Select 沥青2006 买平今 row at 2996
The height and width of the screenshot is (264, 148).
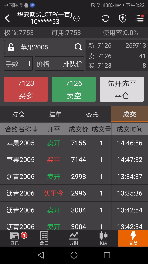tap(74, 193)
